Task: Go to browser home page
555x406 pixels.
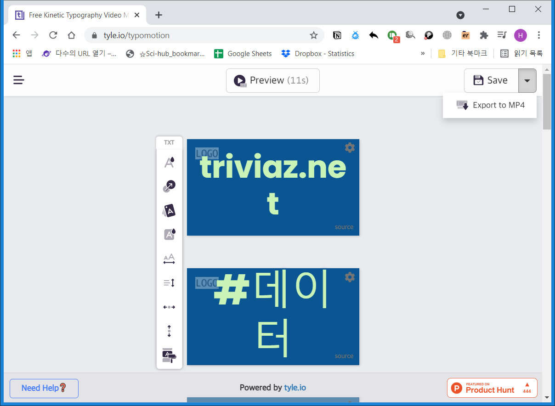Action: click(x=71, y=35)
